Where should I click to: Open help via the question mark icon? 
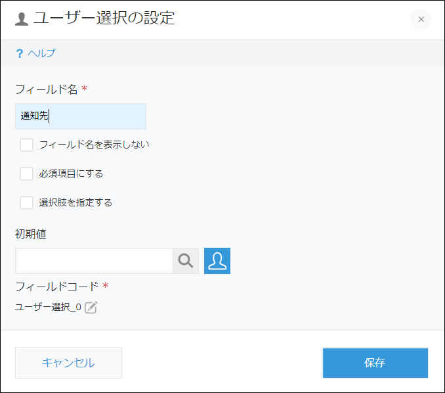[x=19, y=53]
